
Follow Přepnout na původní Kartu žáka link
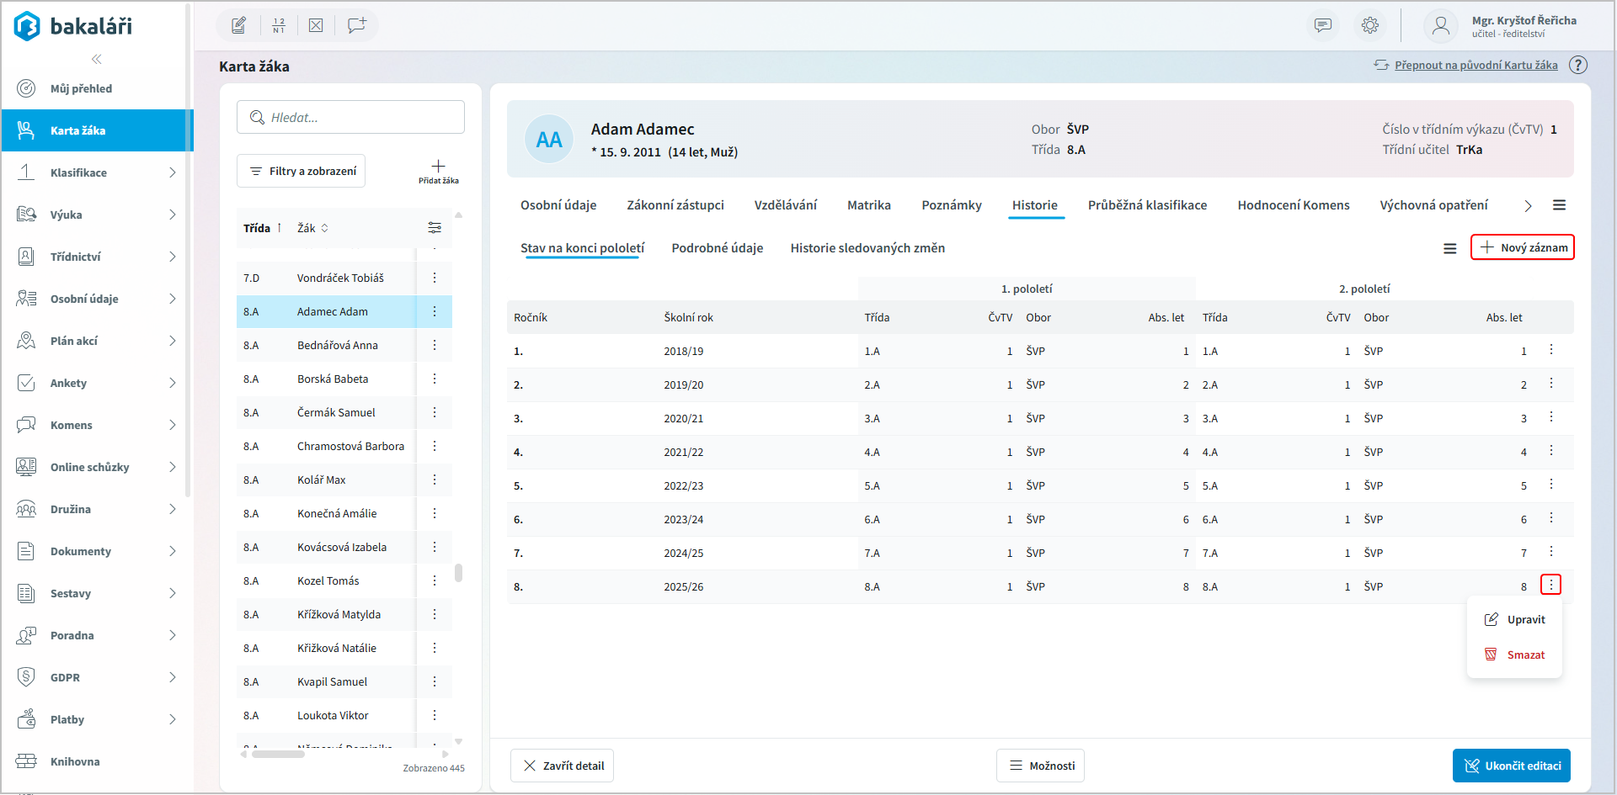click(x=1476, y=65)
